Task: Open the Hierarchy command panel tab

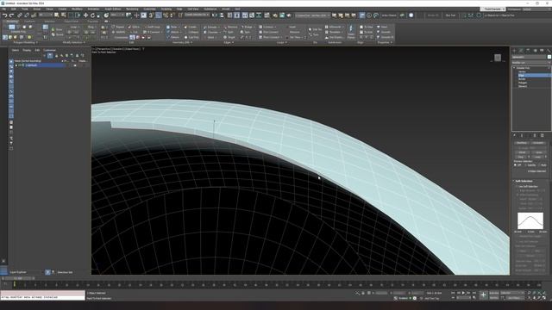Action: click(x=528, y=51)
